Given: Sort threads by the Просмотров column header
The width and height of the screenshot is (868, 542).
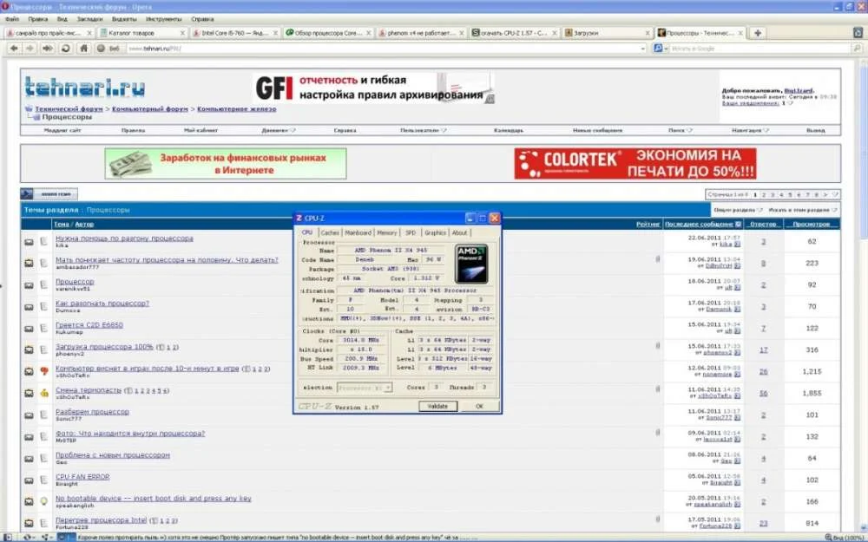Looking at the screenshot, I should [811, 224].
